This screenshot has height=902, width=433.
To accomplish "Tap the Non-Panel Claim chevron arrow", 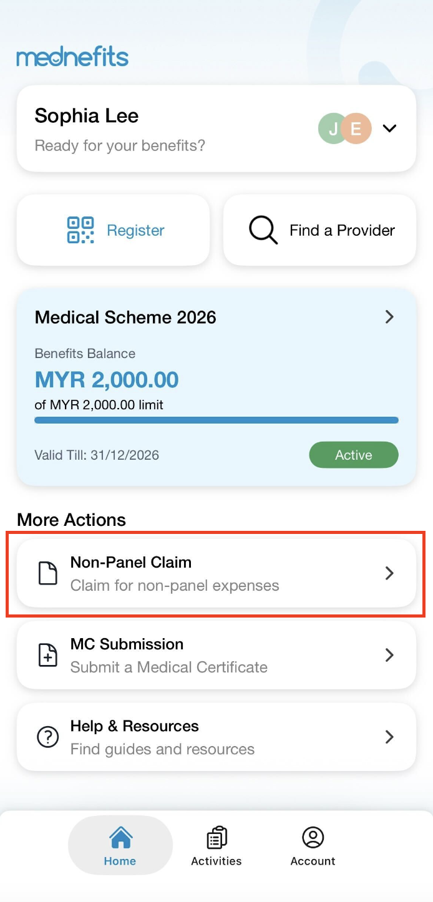I will click(x=389, y=573).
